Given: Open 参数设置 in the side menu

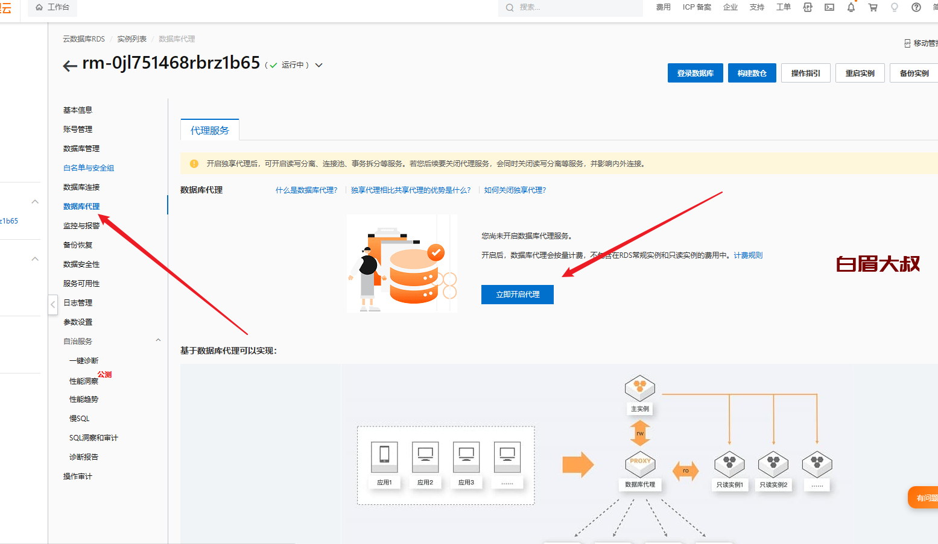Looking at the screenshot, I should 78,322.
